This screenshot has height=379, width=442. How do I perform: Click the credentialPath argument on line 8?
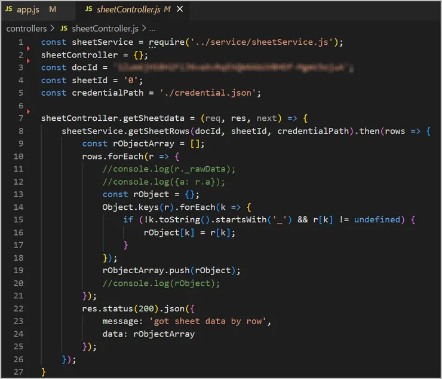click(313, 132)
